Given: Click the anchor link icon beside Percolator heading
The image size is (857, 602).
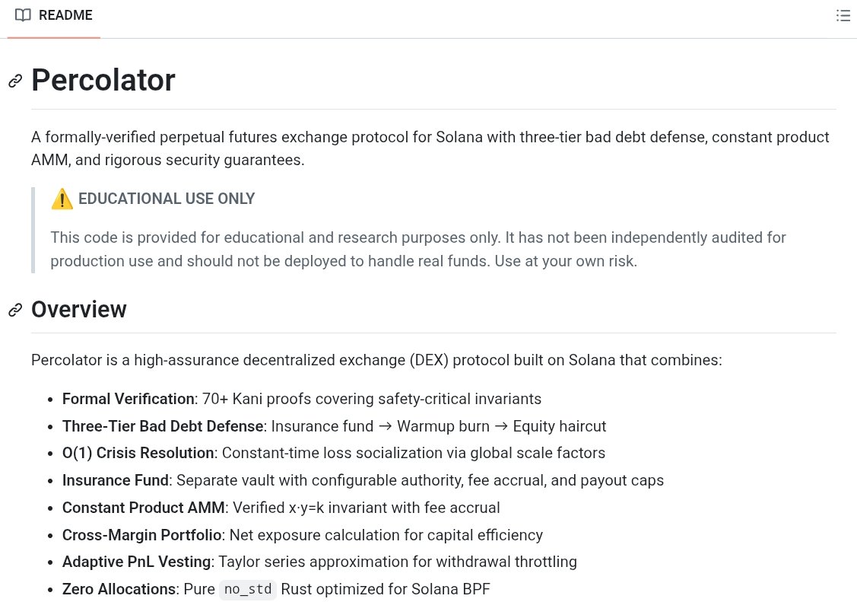Looking at the screenshot, I should tap(15, 81).
